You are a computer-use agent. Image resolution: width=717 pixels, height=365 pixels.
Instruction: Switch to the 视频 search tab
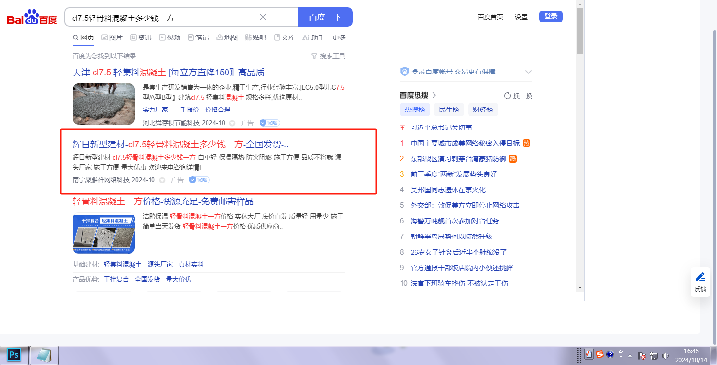tap(170, 37)
